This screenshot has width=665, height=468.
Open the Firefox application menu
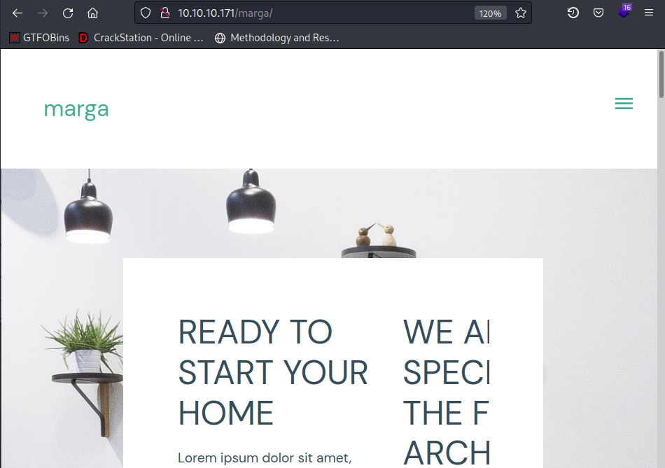(x=649, y=13)
